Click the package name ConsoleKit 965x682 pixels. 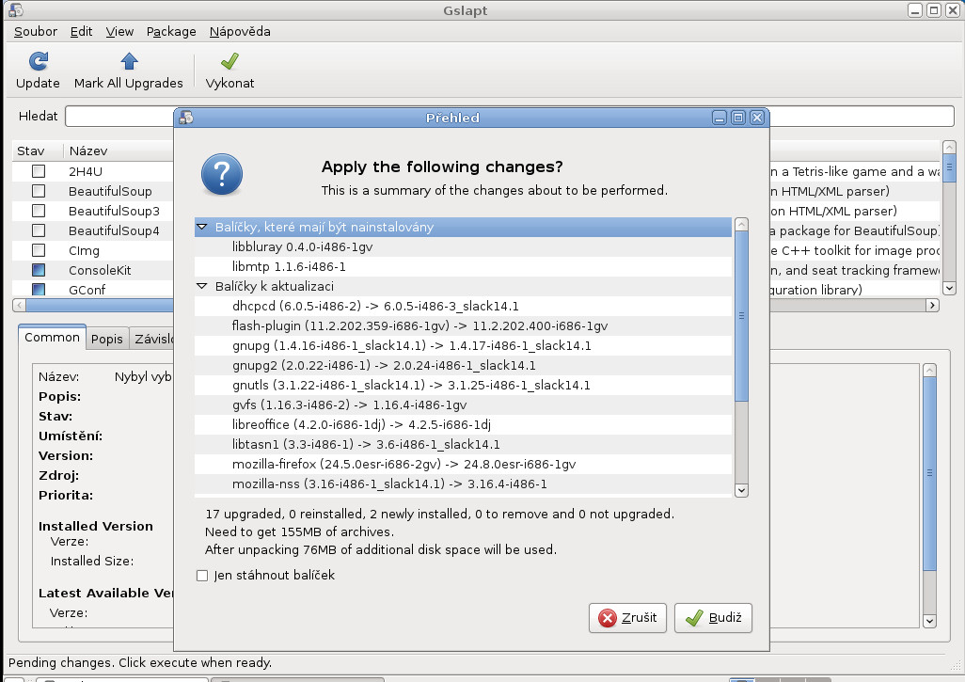(100, 270)
